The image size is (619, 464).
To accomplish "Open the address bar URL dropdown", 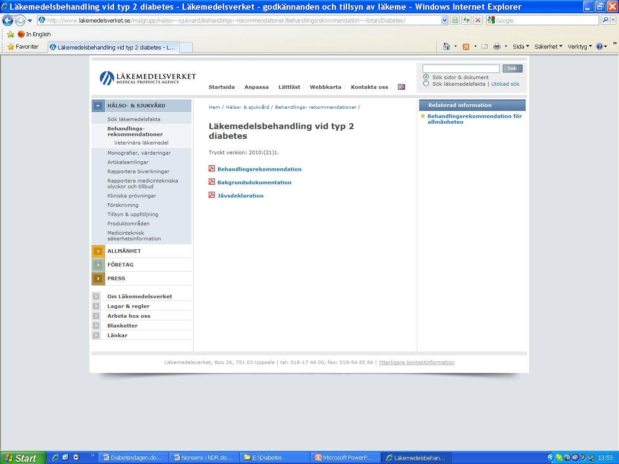I will [444, 20].
